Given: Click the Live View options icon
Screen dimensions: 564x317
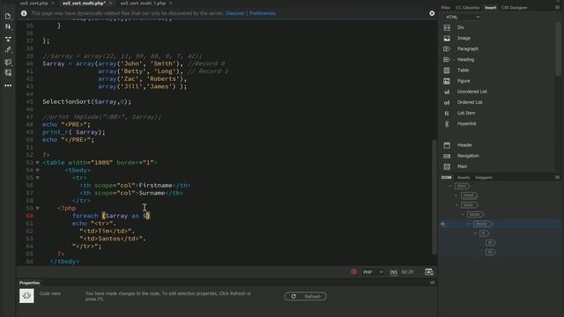Looking at the screenshot, I should point(8,39).
